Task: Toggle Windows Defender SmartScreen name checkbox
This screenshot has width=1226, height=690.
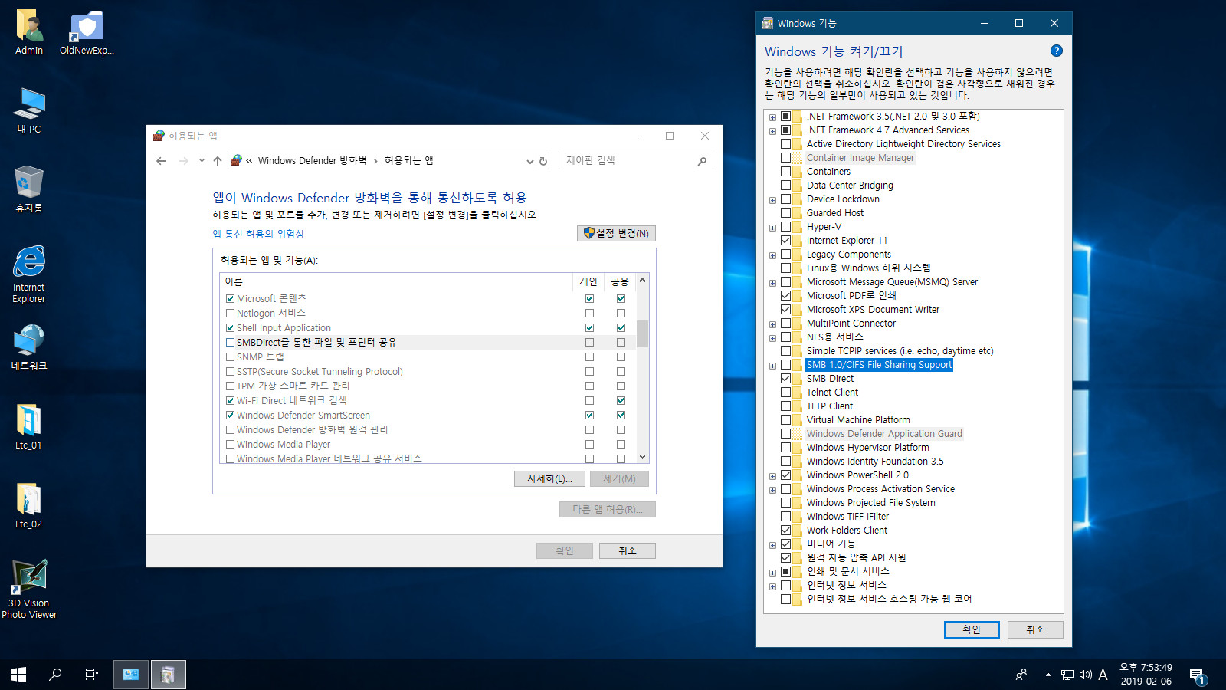Action: [x=230, y=416]
